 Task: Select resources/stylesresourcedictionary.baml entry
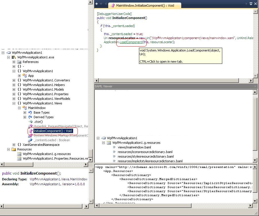(146, 156)
